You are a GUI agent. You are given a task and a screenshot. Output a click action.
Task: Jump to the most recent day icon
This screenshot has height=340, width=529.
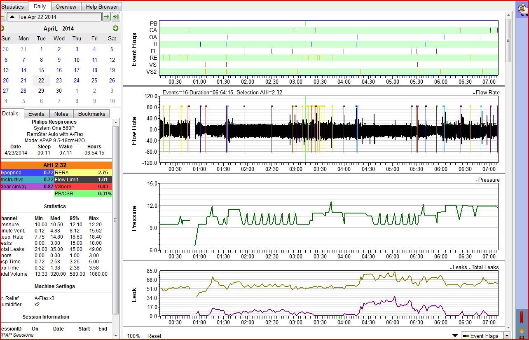116,17
